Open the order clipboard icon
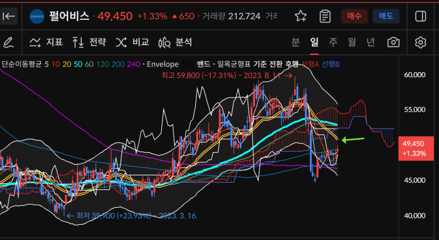Screen dimensions: 439x240 coord(325,16)
